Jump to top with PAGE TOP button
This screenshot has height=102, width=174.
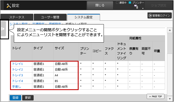[x=156, y=97]
